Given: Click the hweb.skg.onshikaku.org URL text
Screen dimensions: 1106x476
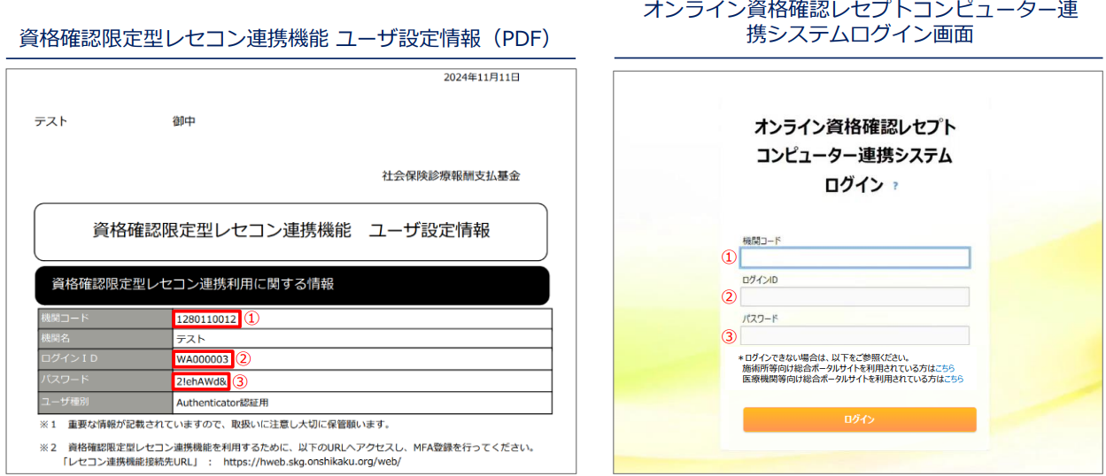Looking at the screenshot, I should point(312,462).
